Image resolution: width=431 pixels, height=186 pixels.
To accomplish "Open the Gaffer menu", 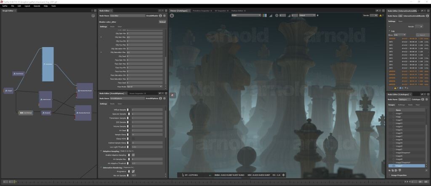I will click(x=5, y=6).
